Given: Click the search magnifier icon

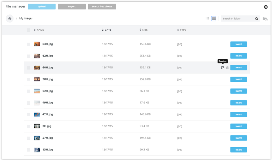Looking at the screenshot, I should point(257,19).
